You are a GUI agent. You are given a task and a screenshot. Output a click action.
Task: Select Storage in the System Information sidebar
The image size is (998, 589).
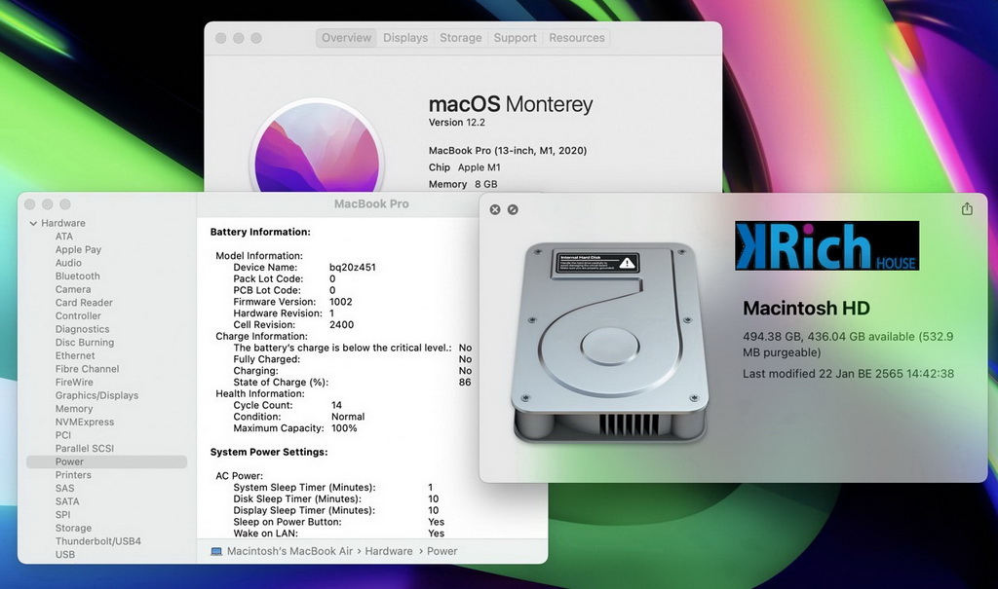[73, 528]
